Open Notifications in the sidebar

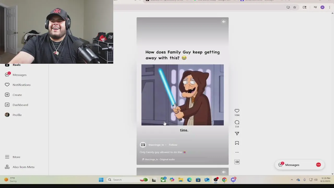18,85
